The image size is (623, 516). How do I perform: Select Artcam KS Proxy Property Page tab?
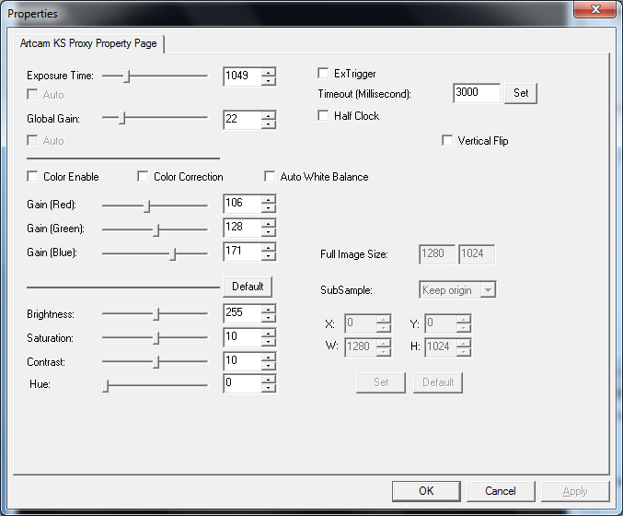click(x=89, y=43)
